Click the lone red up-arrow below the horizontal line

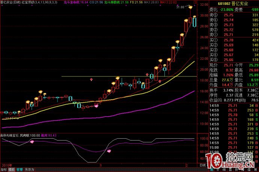pyautogui.click(x=91, y=80)
